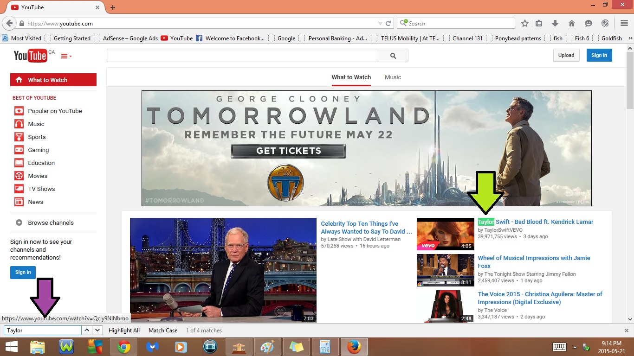
Task: Open the URL bar history dropdown arrow
Action: tap(380, 23)
